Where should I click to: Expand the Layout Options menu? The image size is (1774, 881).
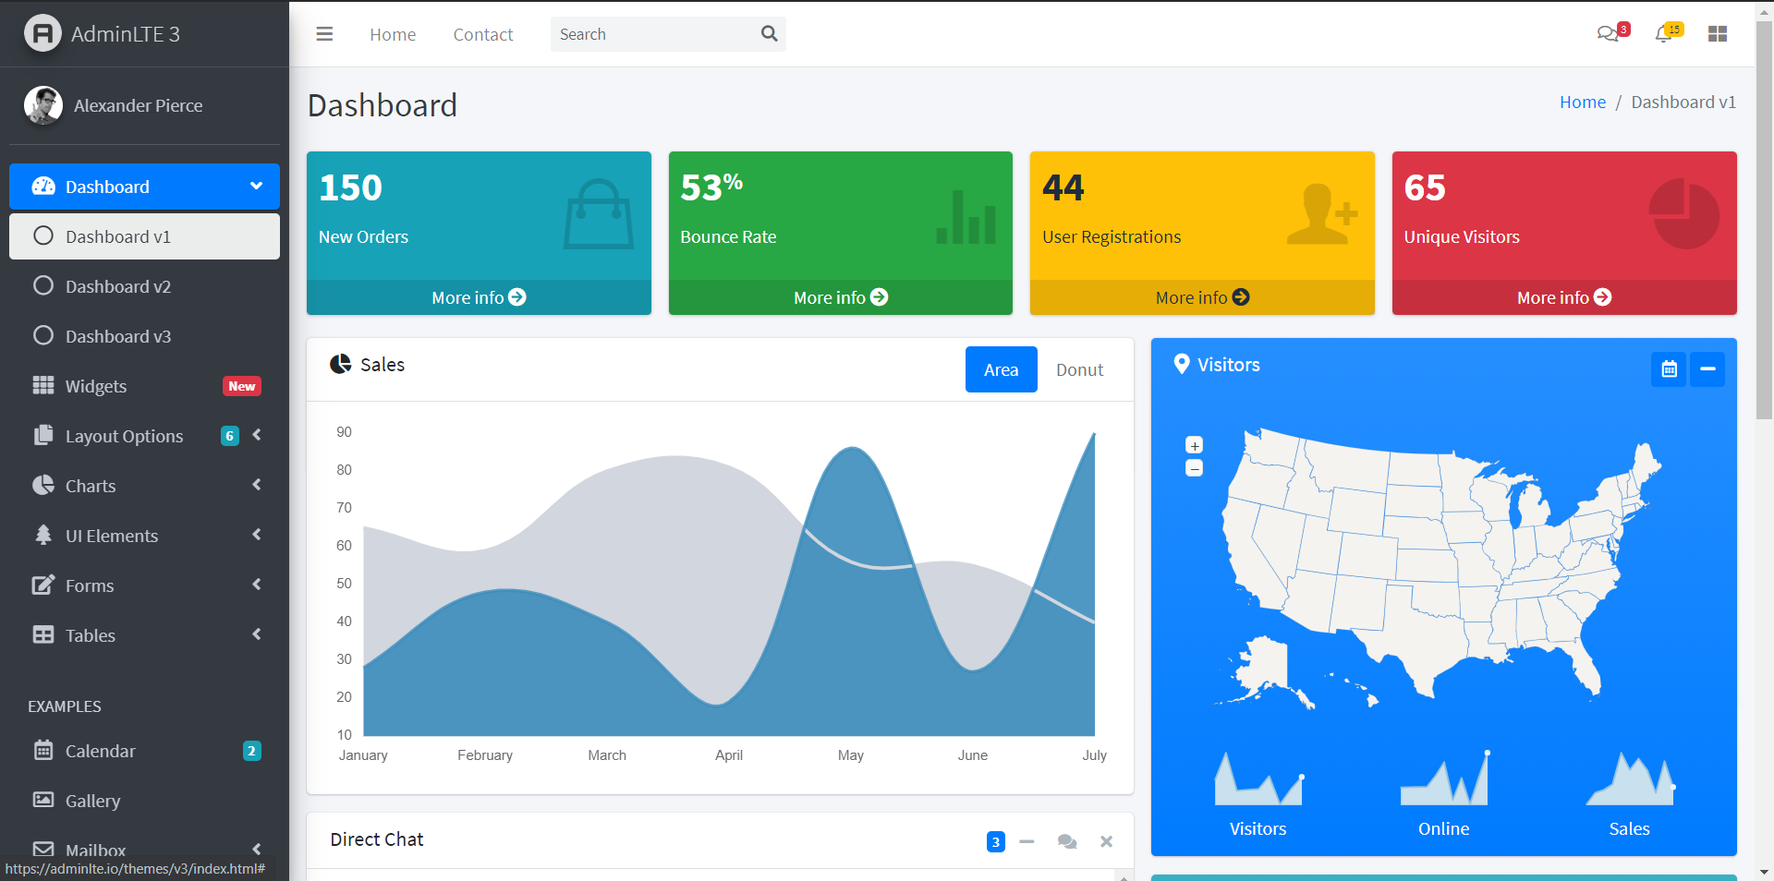[x=144, y=435]
